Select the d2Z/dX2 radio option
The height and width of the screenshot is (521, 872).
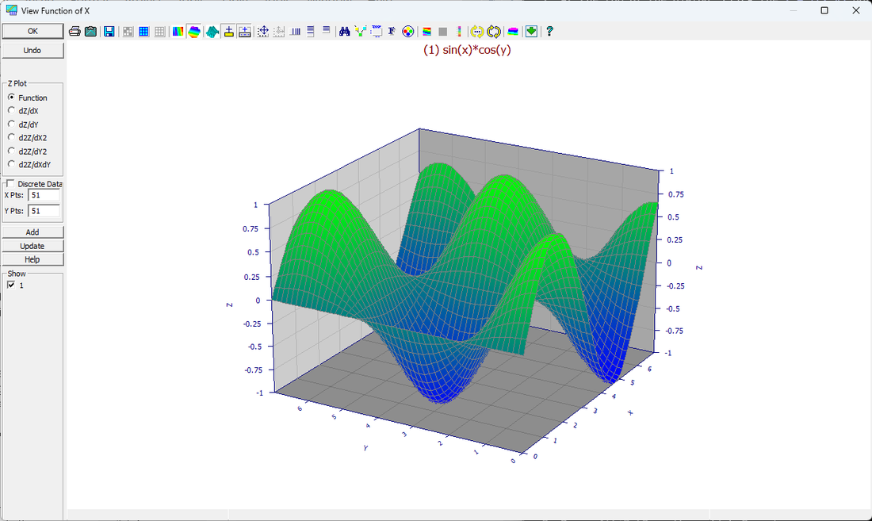coord(11,137)
